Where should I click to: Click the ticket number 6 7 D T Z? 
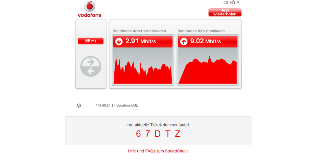[158, 134]
